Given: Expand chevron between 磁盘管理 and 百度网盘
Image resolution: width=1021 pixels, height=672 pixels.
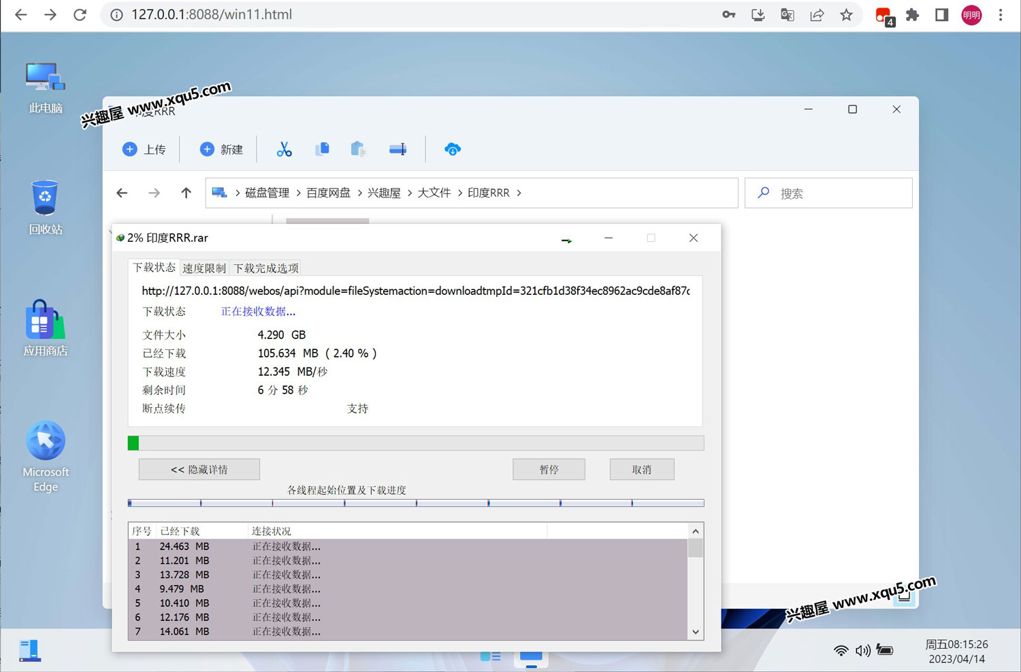Looking at the screenshot, I should click(298, 193).
